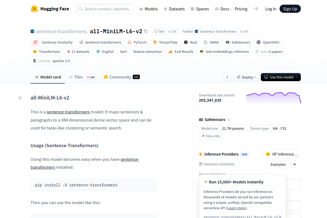Click the PyTorch tag
327x218 pixels.
137,42
